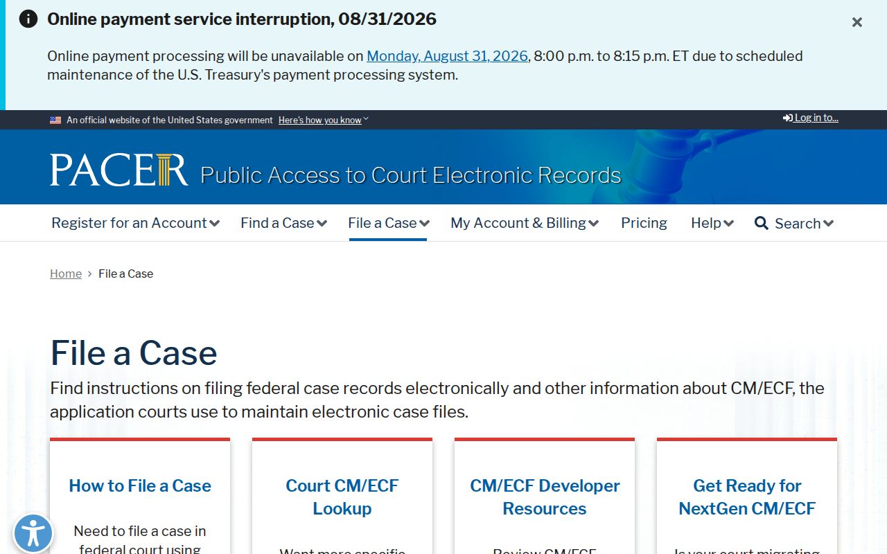Expand the Help menu
The image size is (887, 554).
pyautogui.click(x=712, y=223)
